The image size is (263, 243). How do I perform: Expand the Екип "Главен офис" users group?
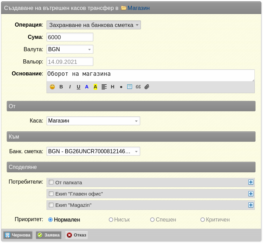251,194
